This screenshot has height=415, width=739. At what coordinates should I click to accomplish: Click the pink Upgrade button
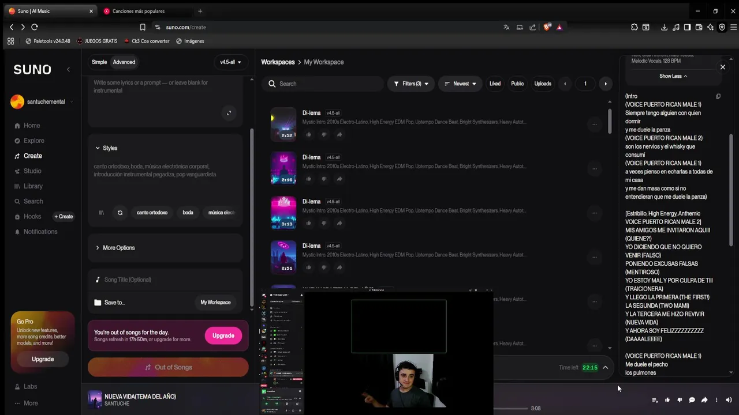point(223,336)
